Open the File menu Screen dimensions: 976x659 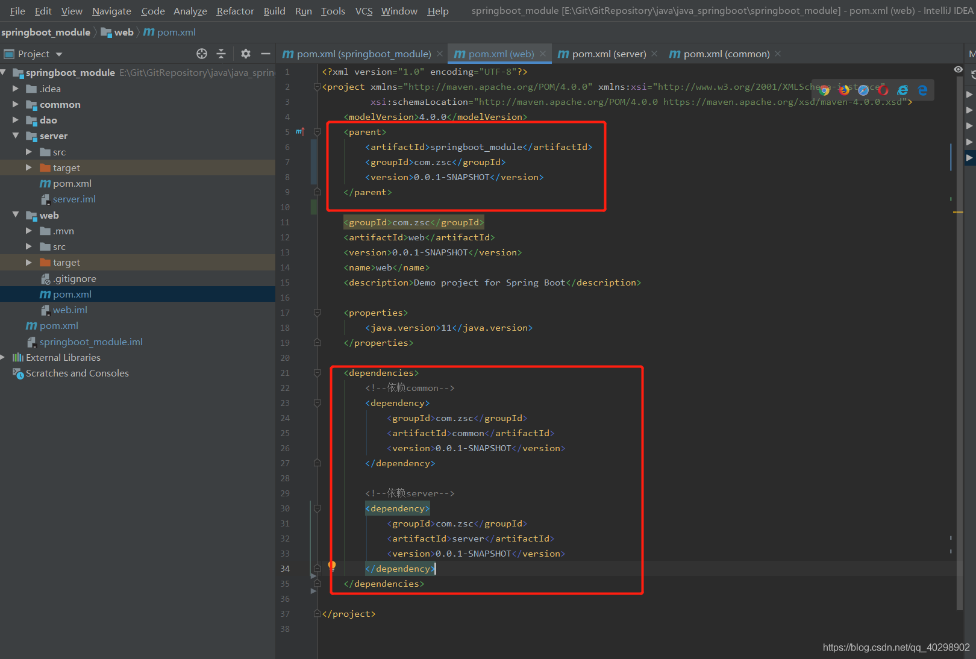pyautogui.click(x=17, y=11)
